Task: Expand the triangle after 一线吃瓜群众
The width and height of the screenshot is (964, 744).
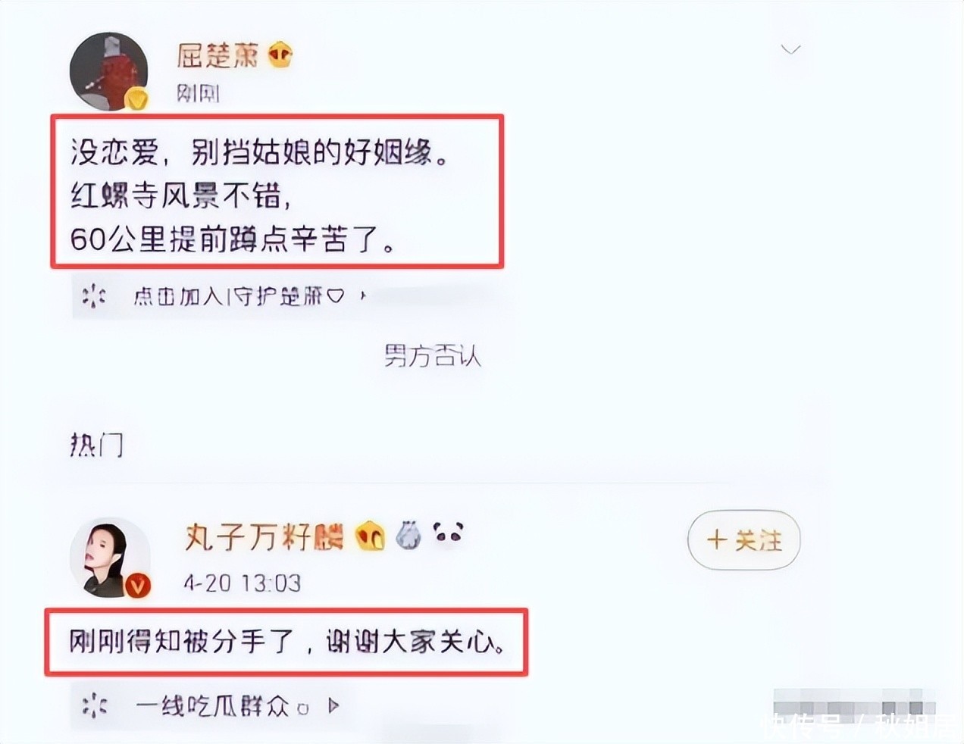Action: click(333, 706)
